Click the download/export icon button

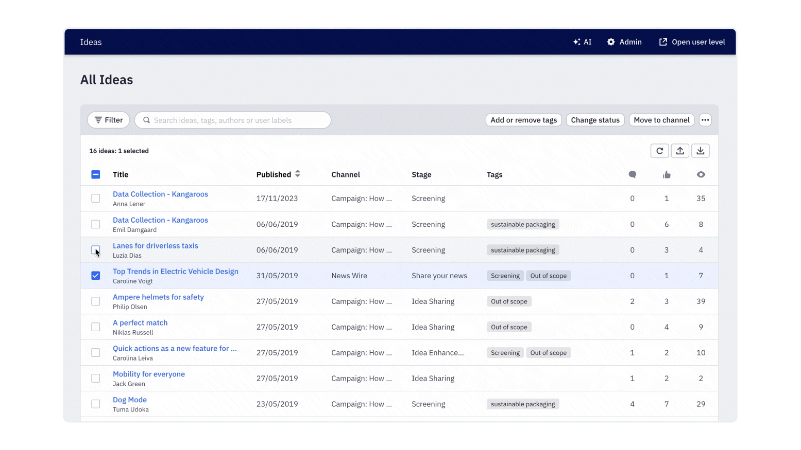[x=701, y=151]
